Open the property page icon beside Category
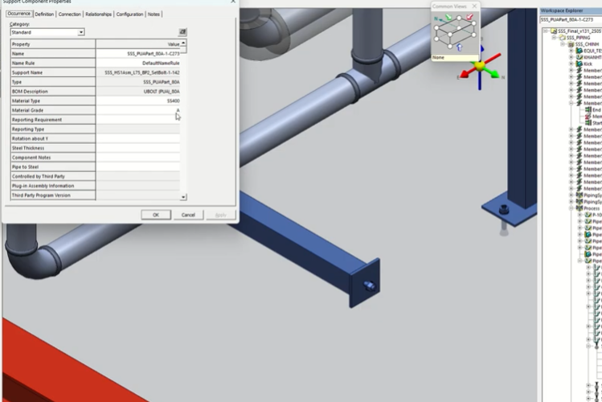Screen dimensions: 602x402 tap(182, 32)
